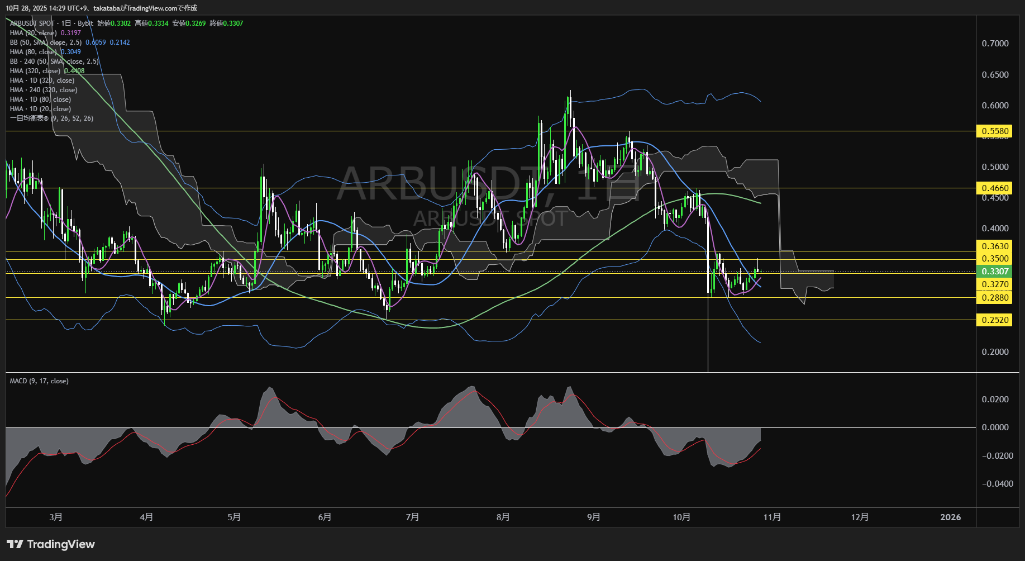Select the 0.2520 yellow price level tag
The width and height of the screenshot is (1025, 561).
click(x=995, y=320)
